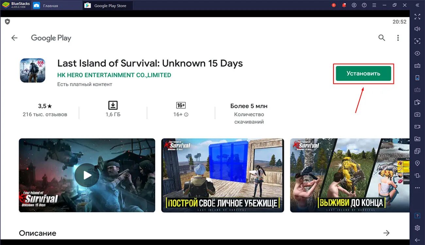This screenshot has height=245, width=425.
Task: Open the bell notifications icon
Action: click(344, 5)
